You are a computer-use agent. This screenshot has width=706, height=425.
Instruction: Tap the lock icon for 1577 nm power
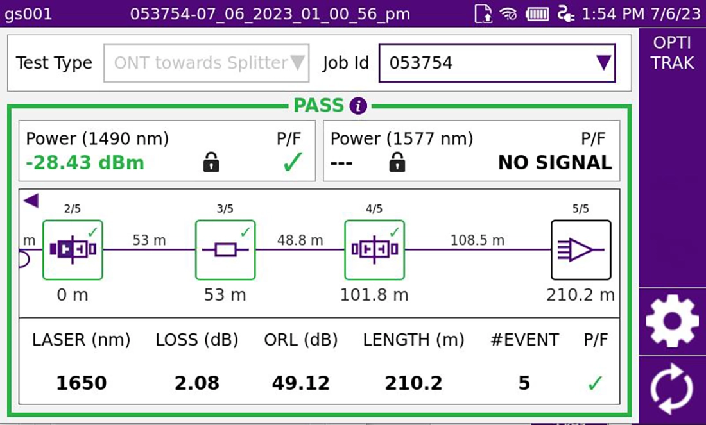point(397,162)
